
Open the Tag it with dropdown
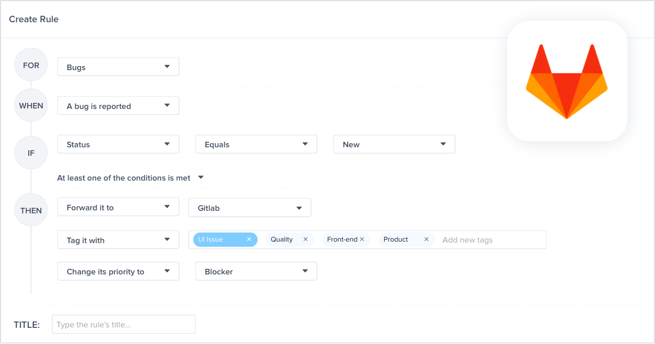[x=118, y=240]
